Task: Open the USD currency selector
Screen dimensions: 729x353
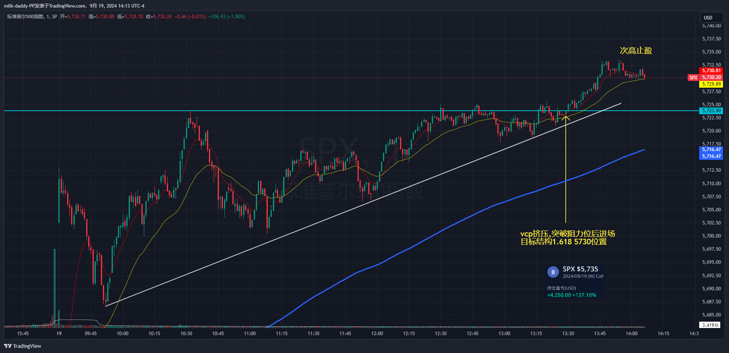Action: (708, 17)
